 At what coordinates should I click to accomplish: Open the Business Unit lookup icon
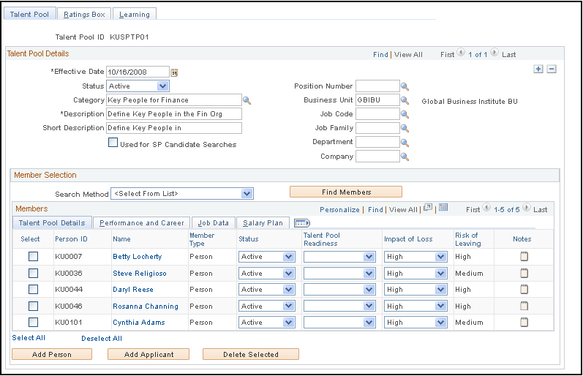[405, 100]
